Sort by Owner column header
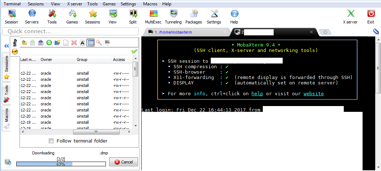The image size is (381, 171). click(x=57, y=60)
